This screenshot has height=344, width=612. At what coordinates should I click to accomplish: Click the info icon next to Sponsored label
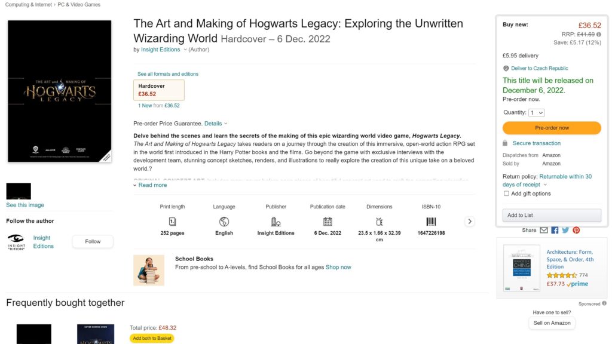coord(603,303)
